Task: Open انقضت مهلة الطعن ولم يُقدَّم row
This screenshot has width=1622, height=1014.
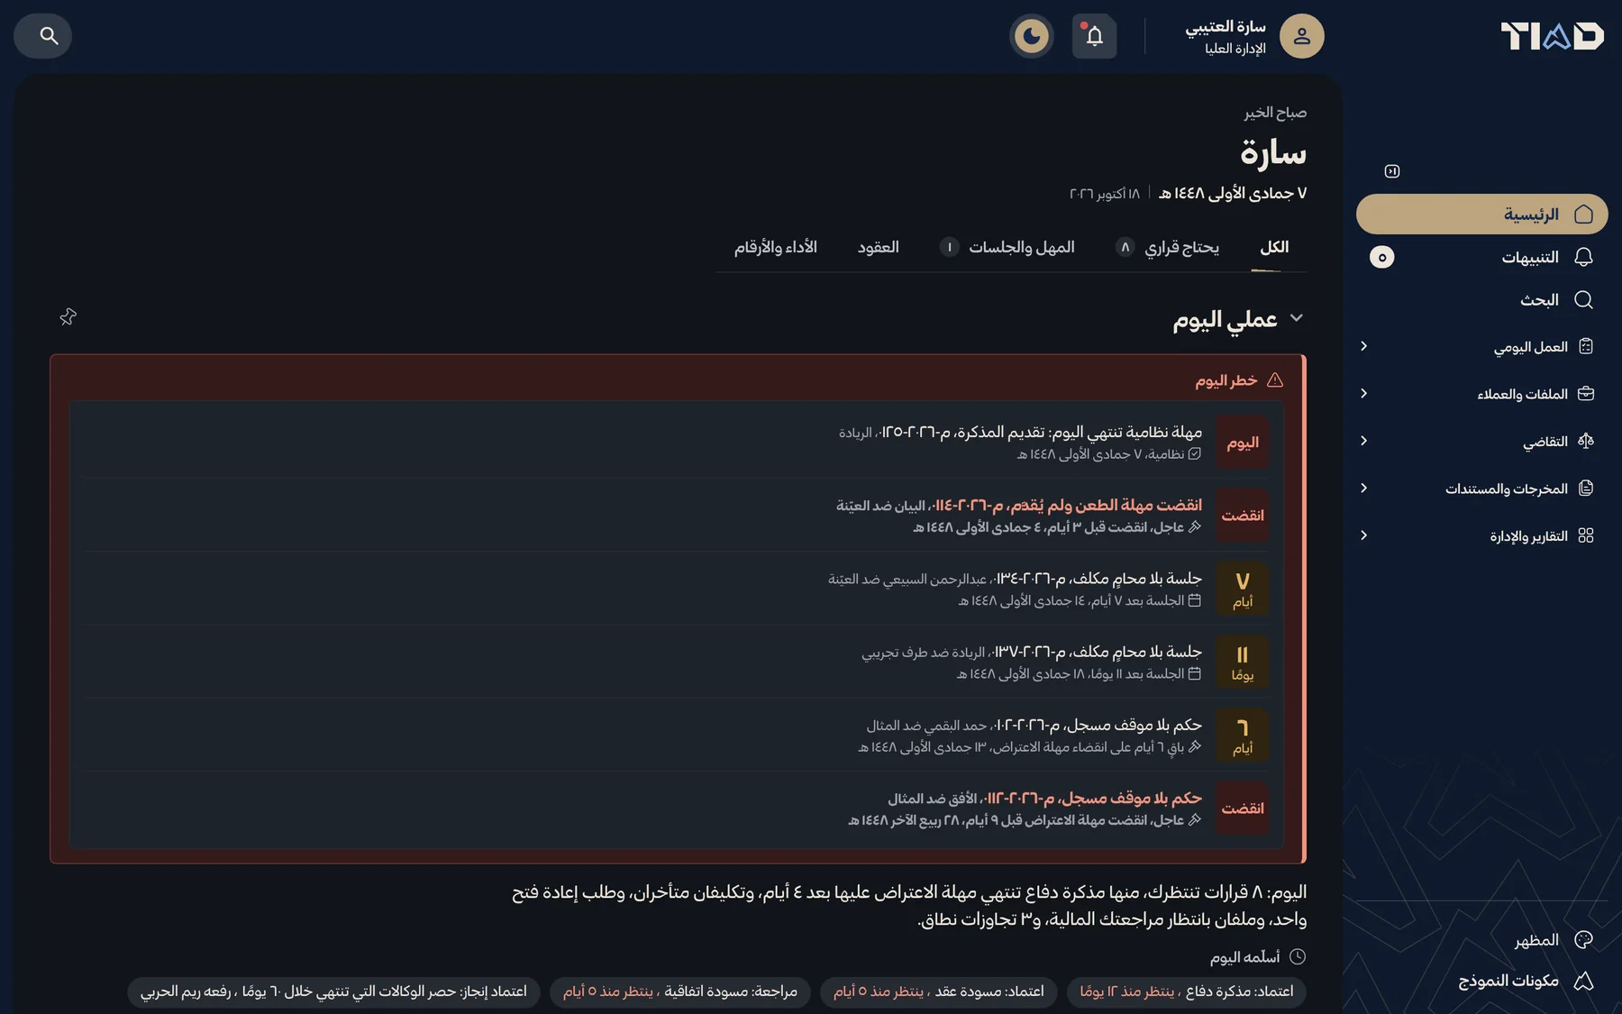Action: point(676,515)
